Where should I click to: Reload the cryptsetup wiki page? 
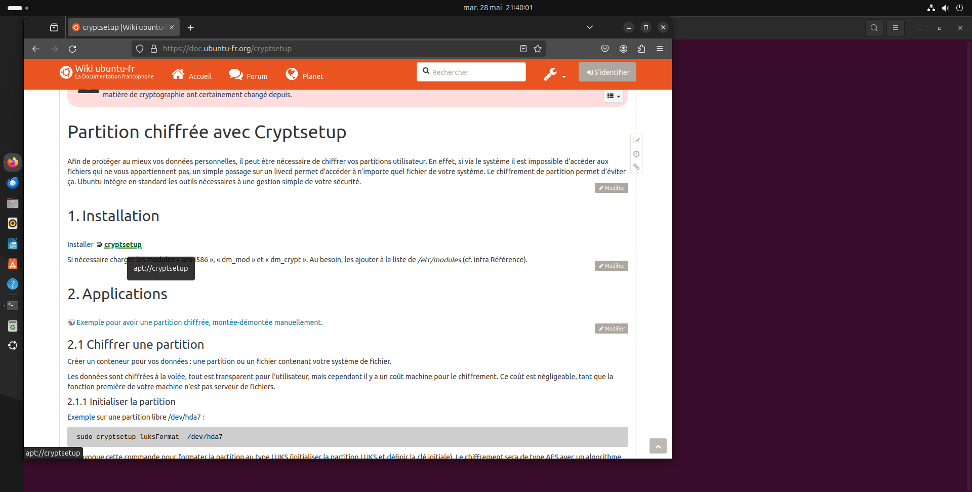72,49
